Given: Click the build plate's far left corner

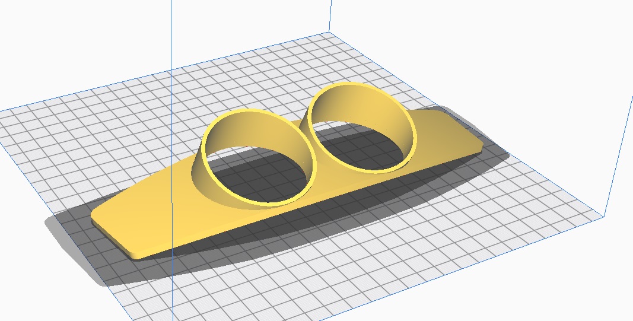Looking at the screenshot, I should click(x=3, y=111).
